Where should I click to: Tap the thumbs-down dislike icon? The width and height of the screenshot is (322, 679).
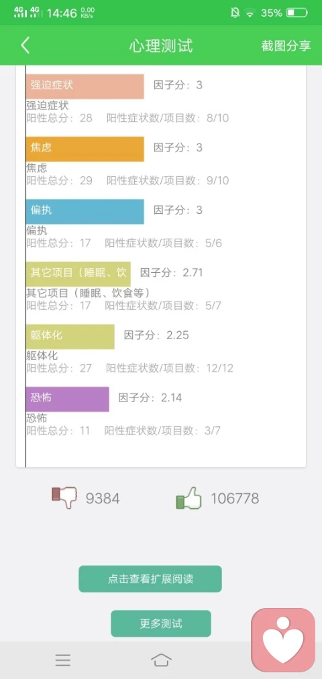[x=64, y=498]
